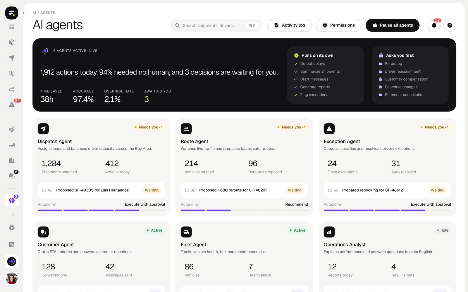Click the Exception Agent Needs you badge

(434, 127)
